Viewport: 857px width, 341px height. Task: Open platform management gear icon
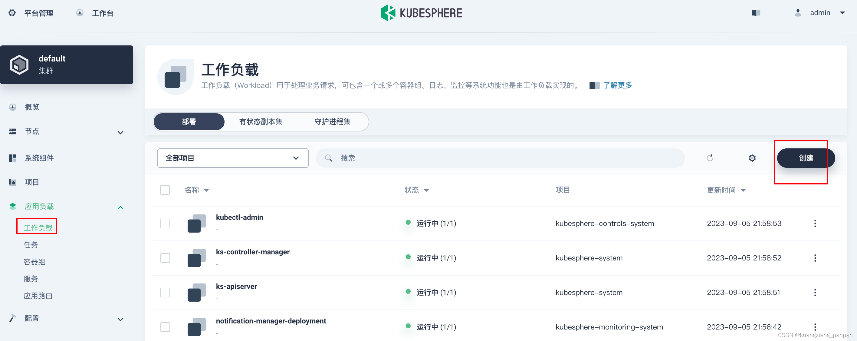pos(12,13)
